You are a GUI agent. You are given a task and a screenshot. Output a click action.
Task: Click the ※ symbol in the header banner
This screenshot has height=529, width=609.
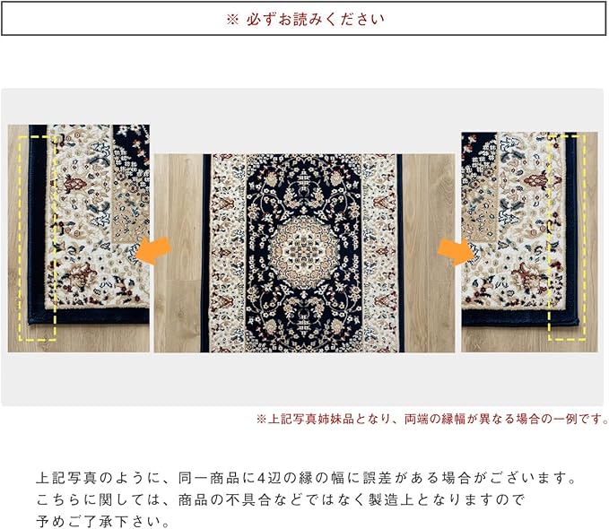[232, 19]
